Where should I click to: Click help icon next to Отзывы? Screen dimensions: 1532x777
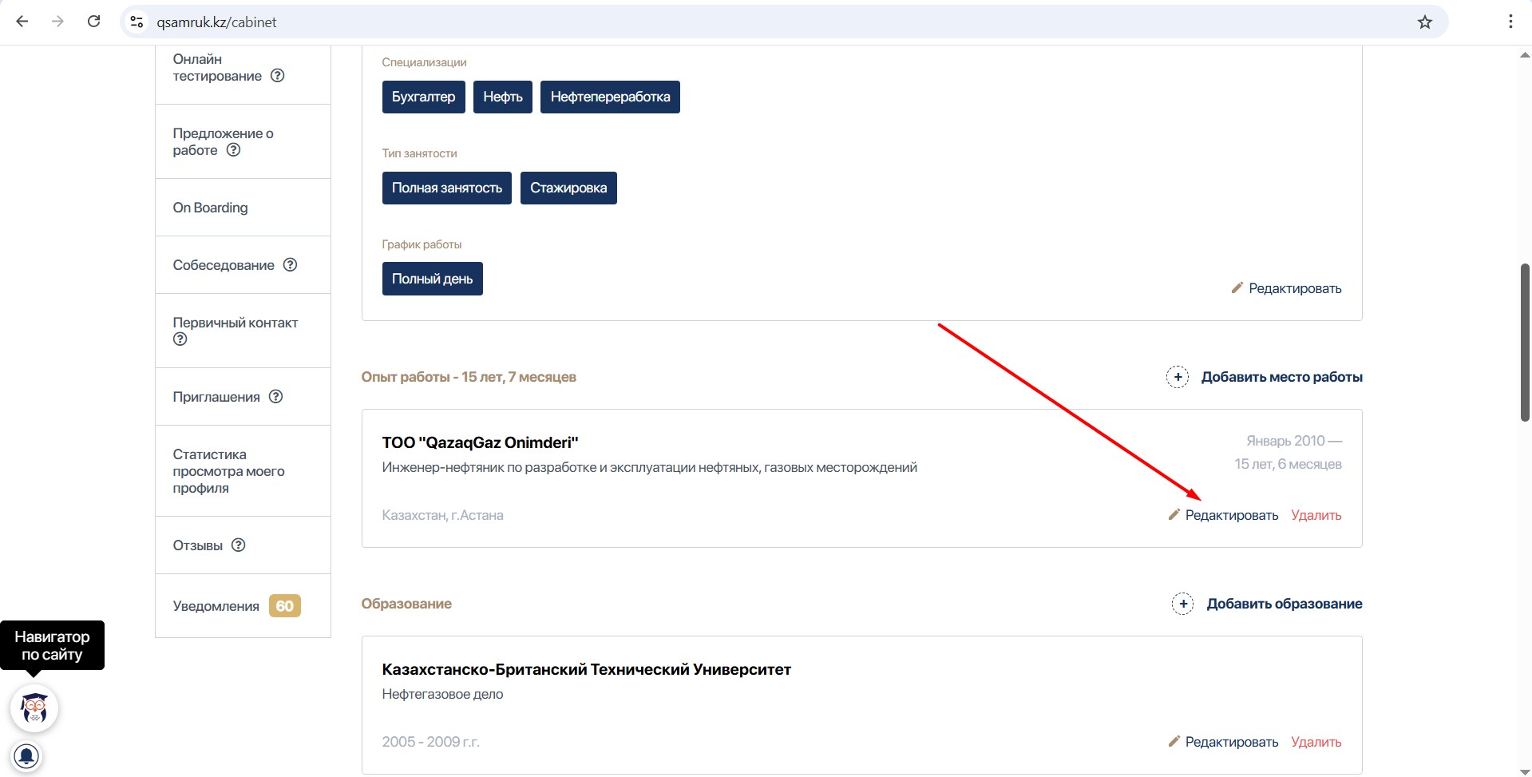click(238, 545)
